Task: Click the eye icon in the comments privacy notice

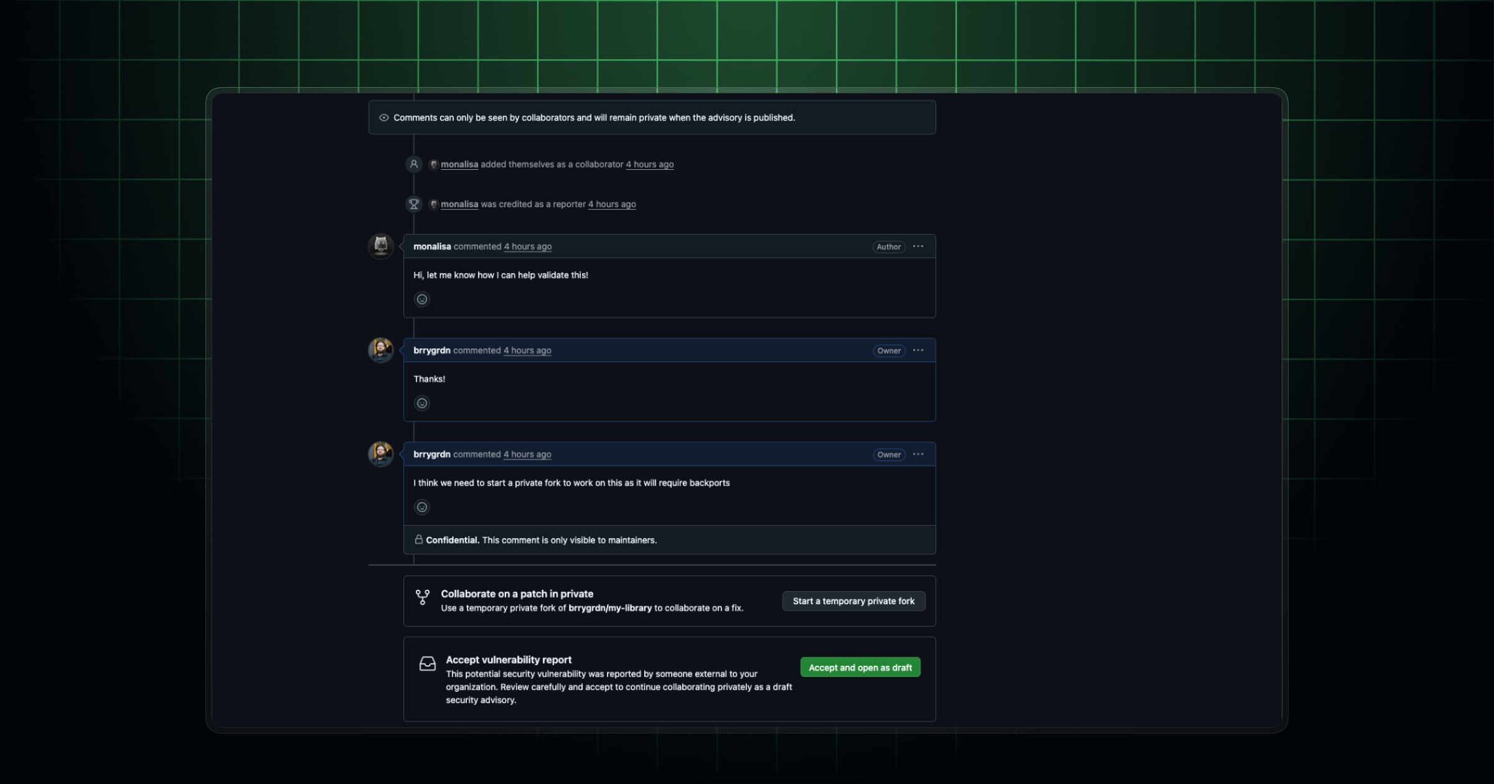Action: coord(384,118)
